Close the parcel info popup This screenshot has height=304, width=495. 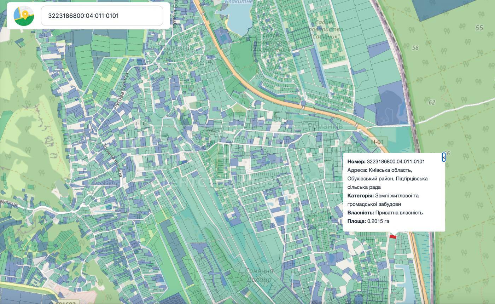click(x=444, y=157)
